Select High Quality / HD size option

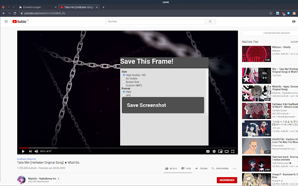(x=124, y=75)
